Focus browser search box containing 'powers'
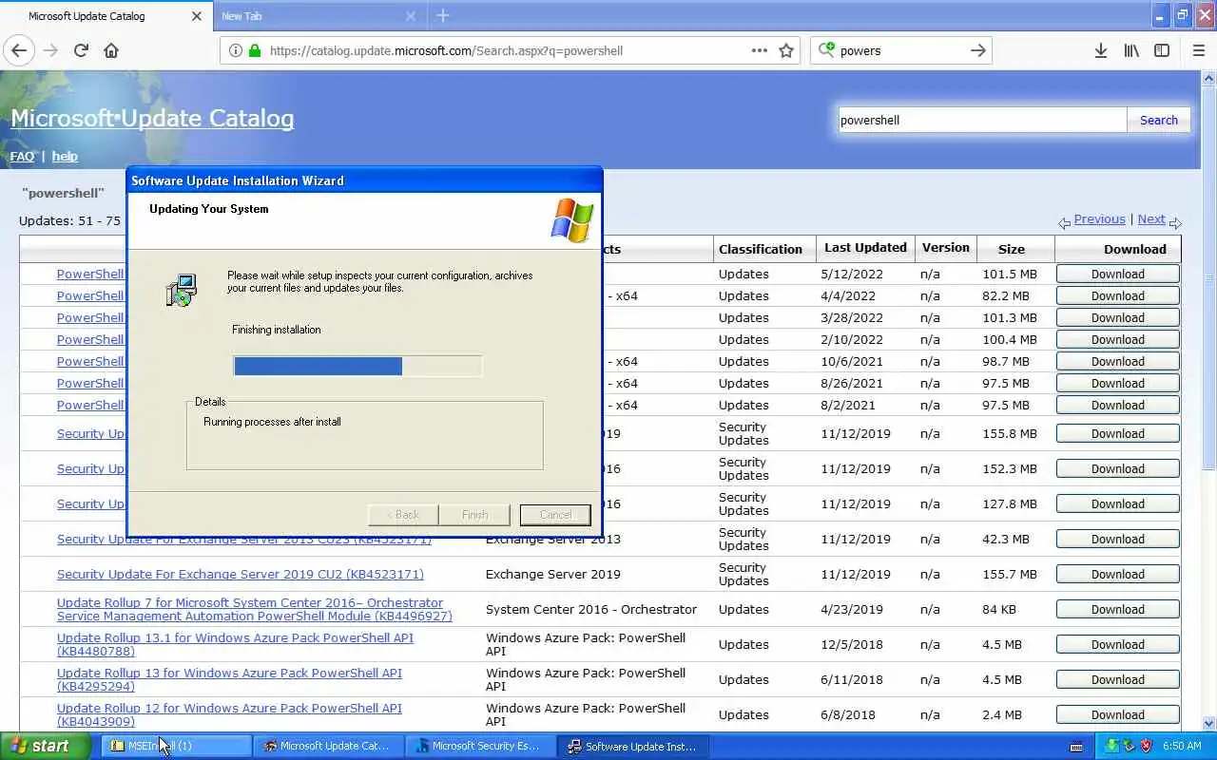 click(901, 50)
